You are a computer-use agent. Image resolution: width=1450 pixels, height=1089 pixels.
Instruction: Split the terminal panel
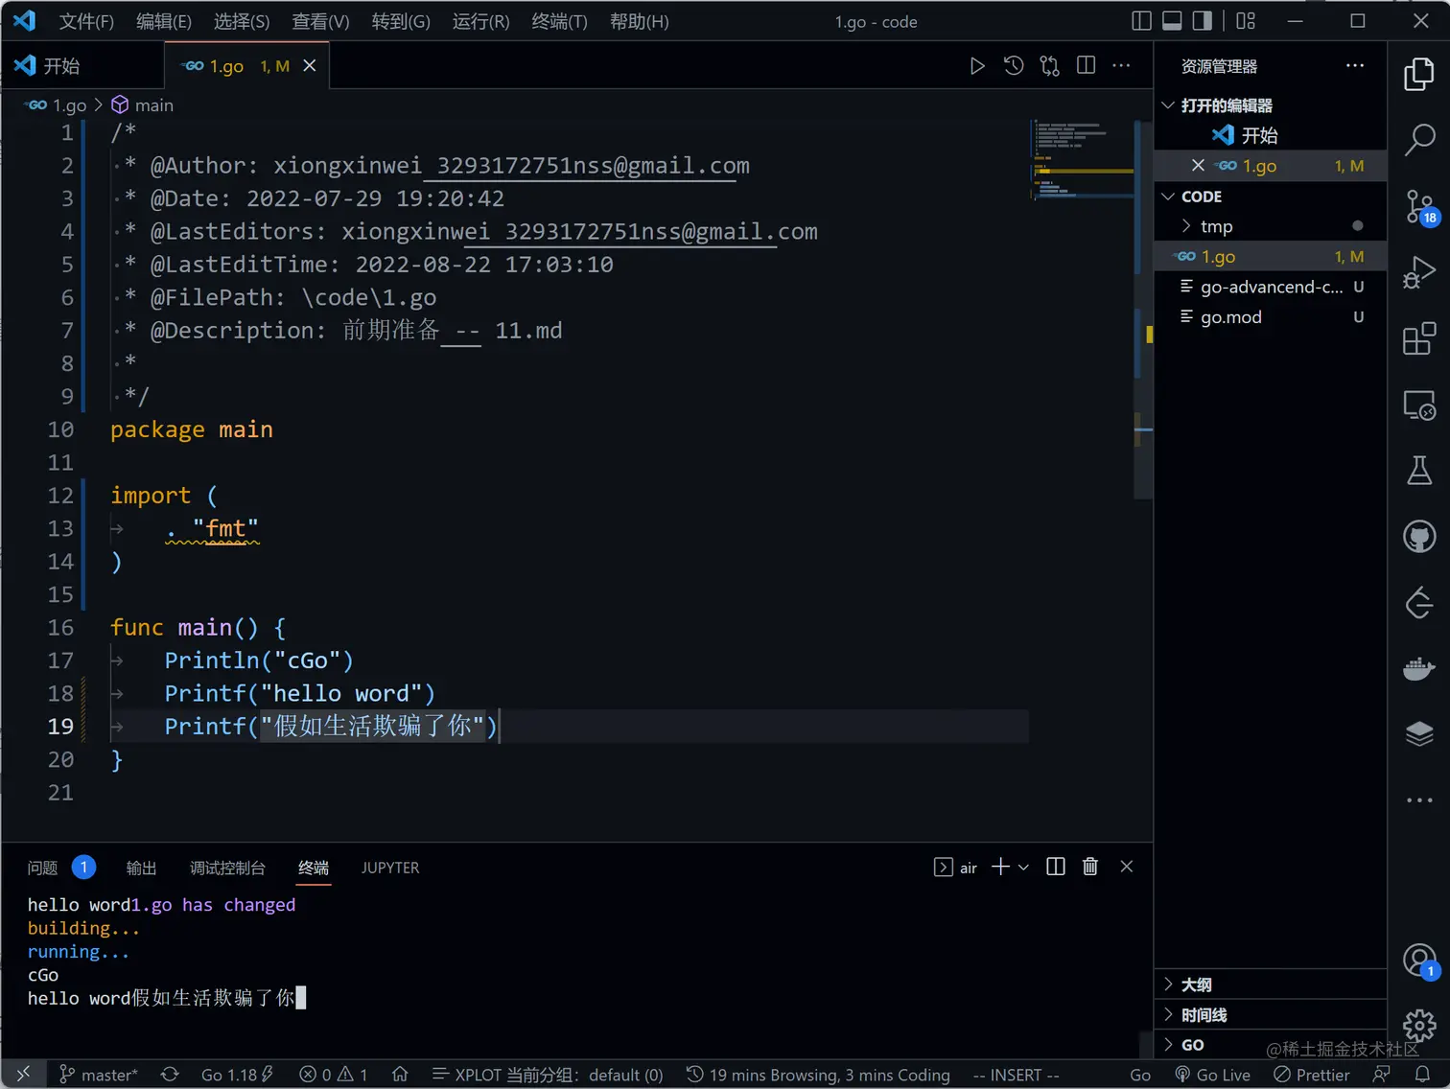pyautogui.click(x=1055, y=867)
